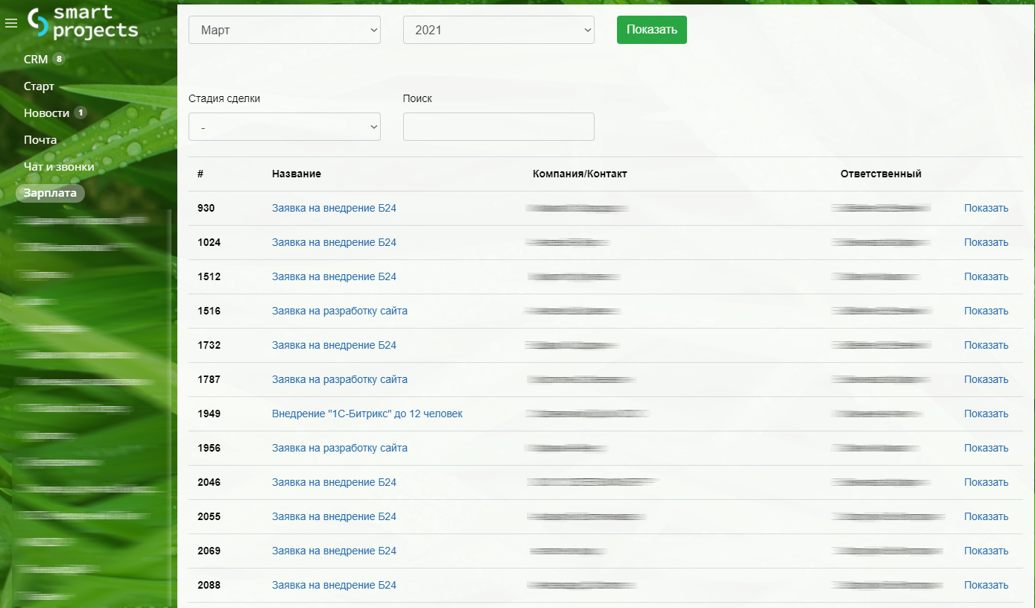Click the Новости notification badge 1
The image size is (1035, 608).
pyautogui.click(x=80, y=113)
